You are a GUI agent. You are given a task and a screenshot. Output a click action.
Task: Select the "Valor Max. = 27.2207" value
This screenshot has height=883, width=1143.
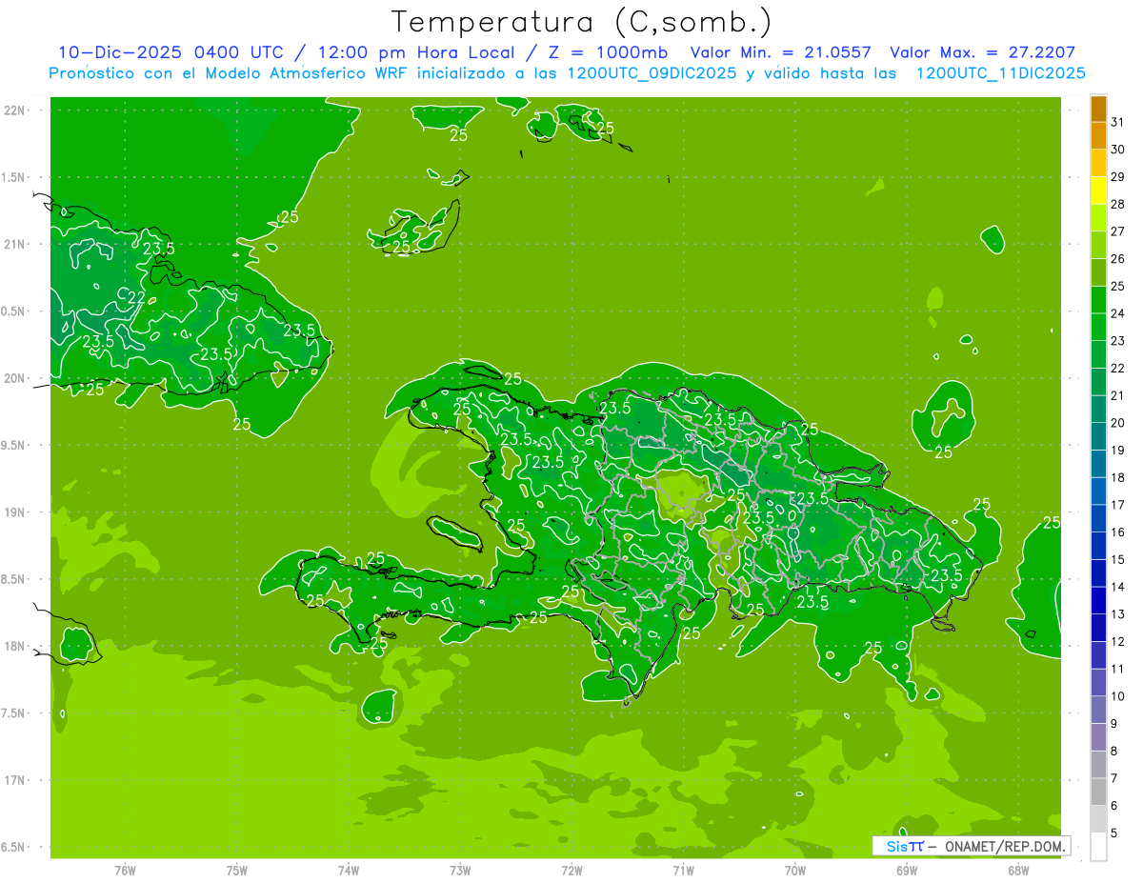pos(982,52)
